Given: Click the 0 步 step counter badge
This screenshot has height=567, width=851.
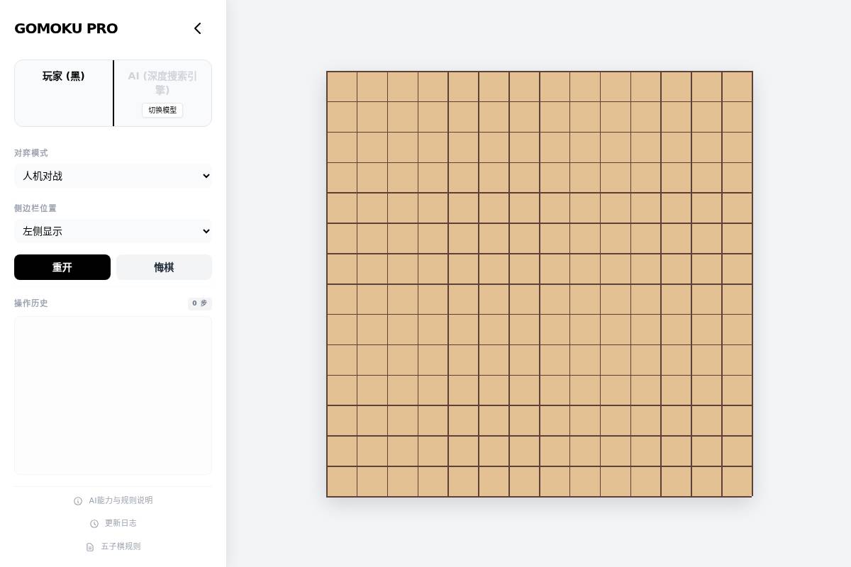Looking at the screenshot, I should click(x=199, y=303).
